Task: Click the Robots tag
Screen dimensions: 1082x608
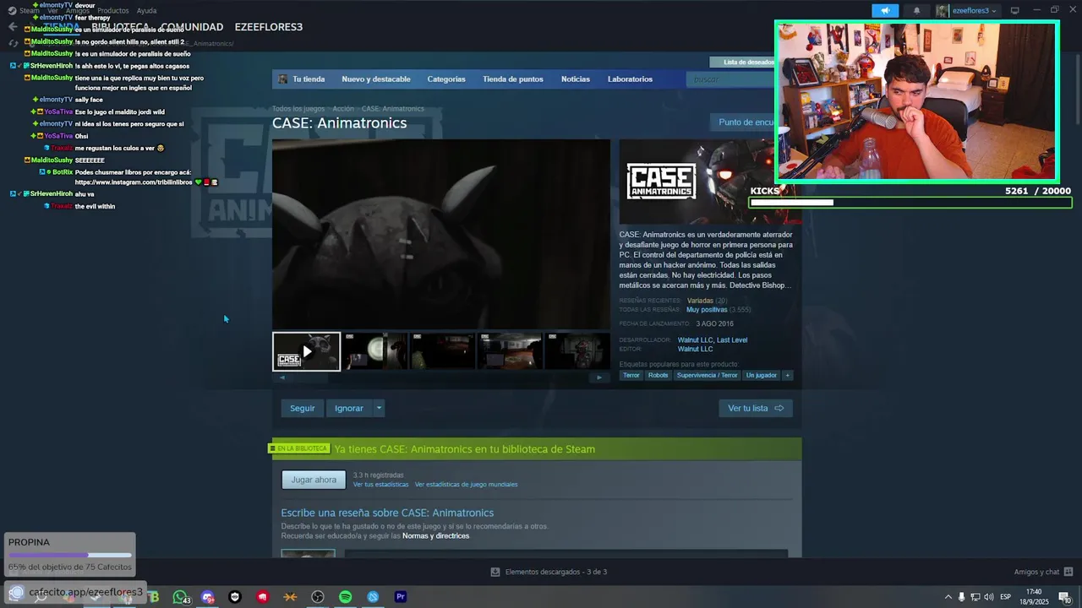Action: point(658,375)
